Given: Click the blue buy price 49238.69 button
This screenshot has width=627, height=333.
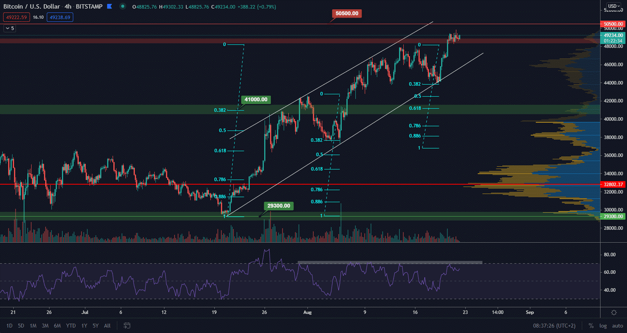Looking at the screenshot, I should pos(60,17).
